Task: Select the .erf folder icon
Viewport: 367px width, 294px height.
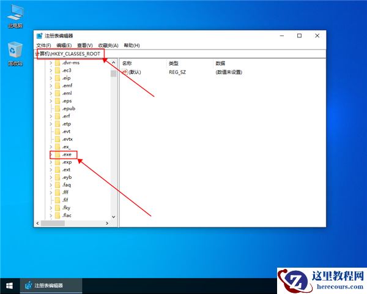Action: (57, 116)
